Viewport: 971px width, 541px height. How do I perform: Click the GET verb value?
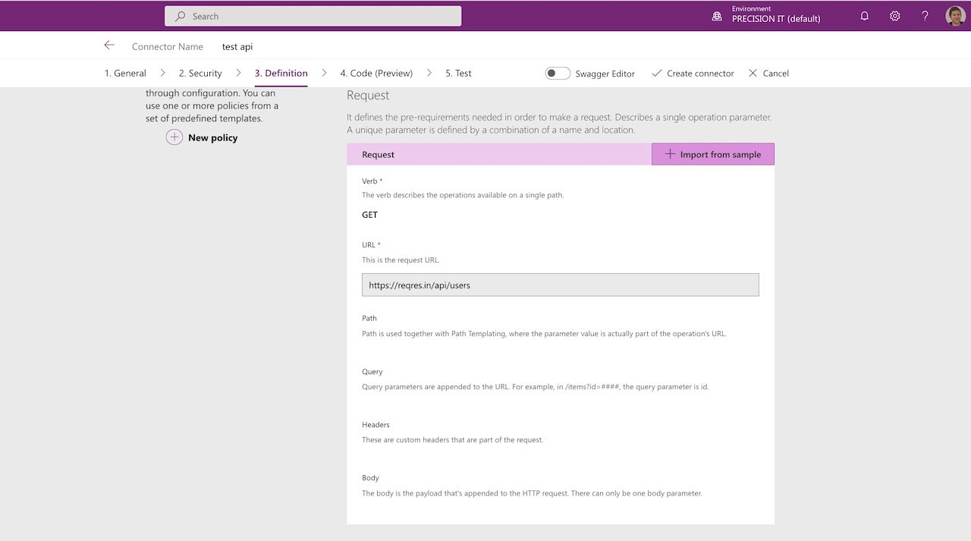tap(369, 215)
